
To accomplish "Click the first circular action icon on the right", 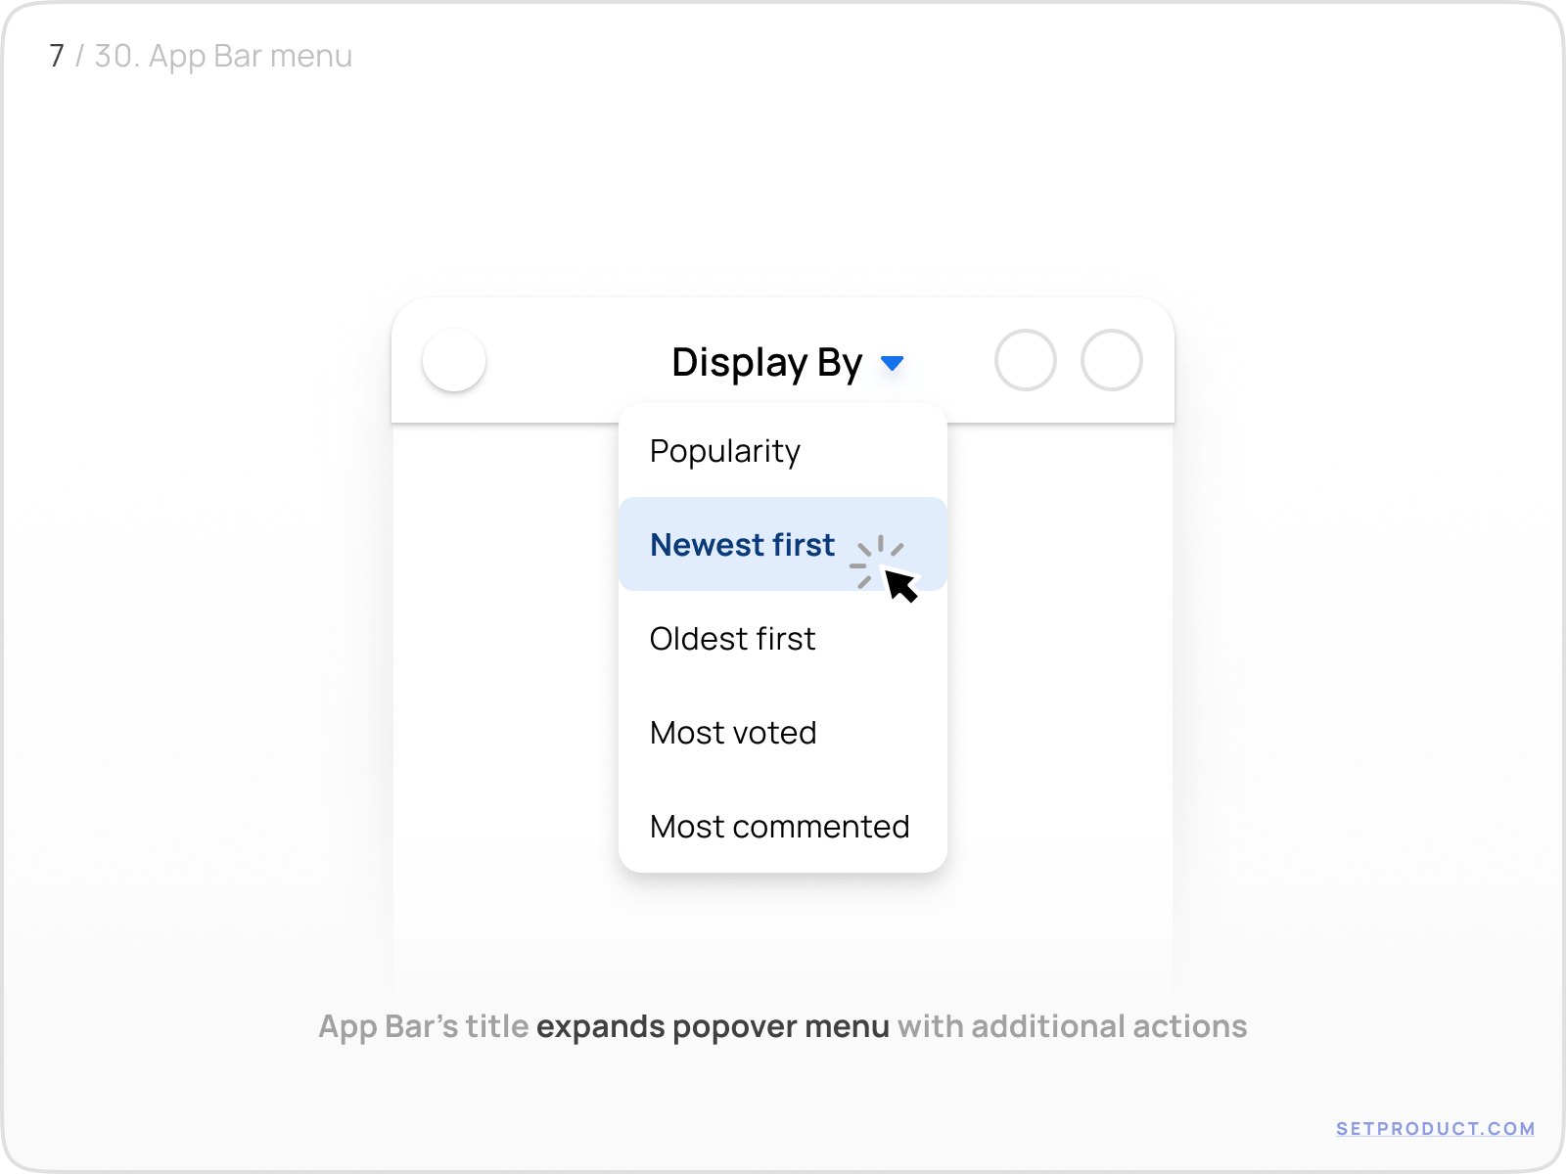I will (1027, 360).
